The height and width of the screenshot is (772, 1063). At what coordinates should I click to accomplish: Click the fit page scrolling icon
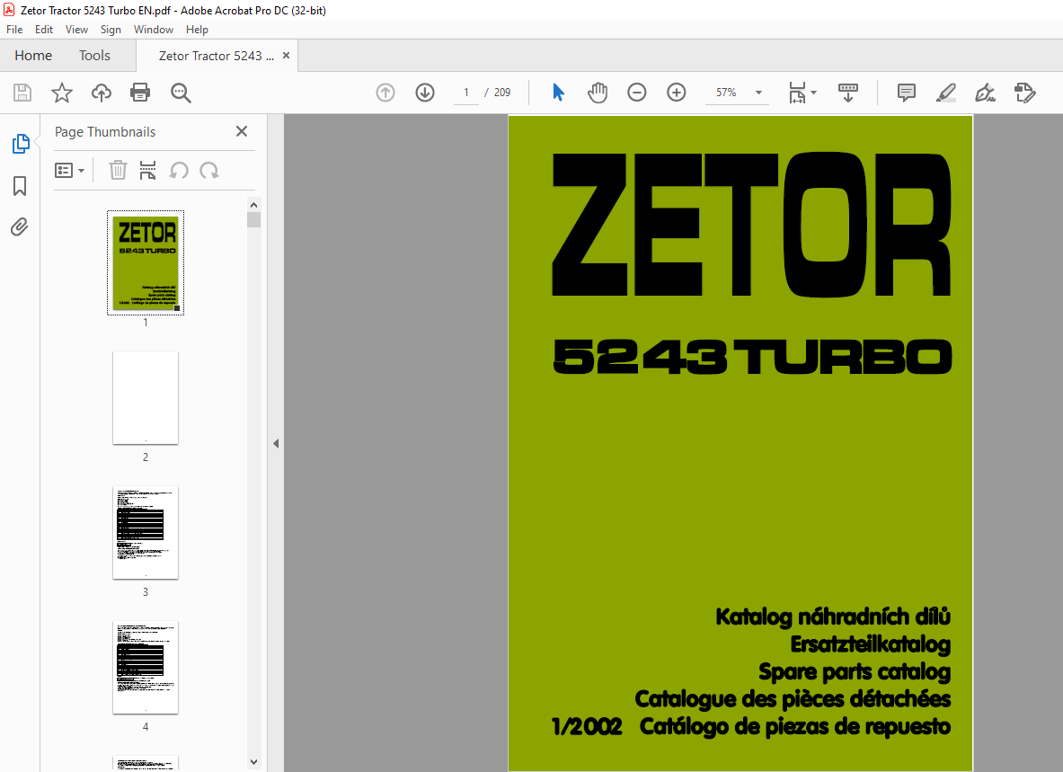[797, 93]
